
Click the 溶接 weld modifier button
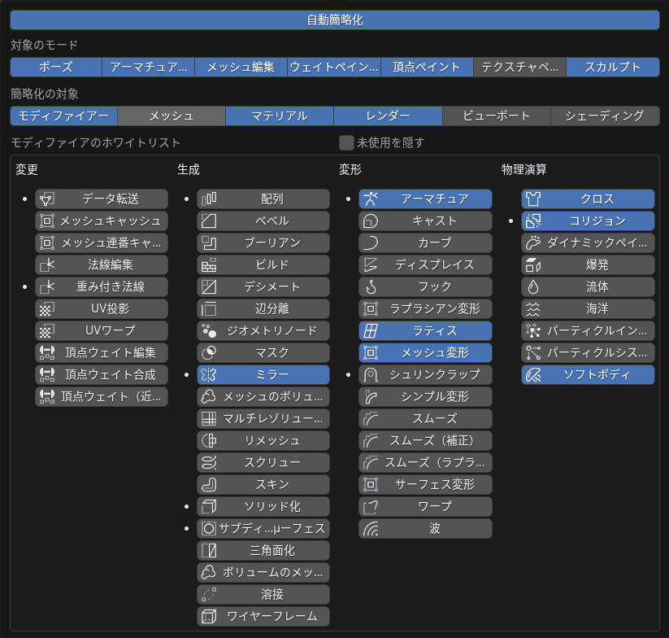coord(263,594)
